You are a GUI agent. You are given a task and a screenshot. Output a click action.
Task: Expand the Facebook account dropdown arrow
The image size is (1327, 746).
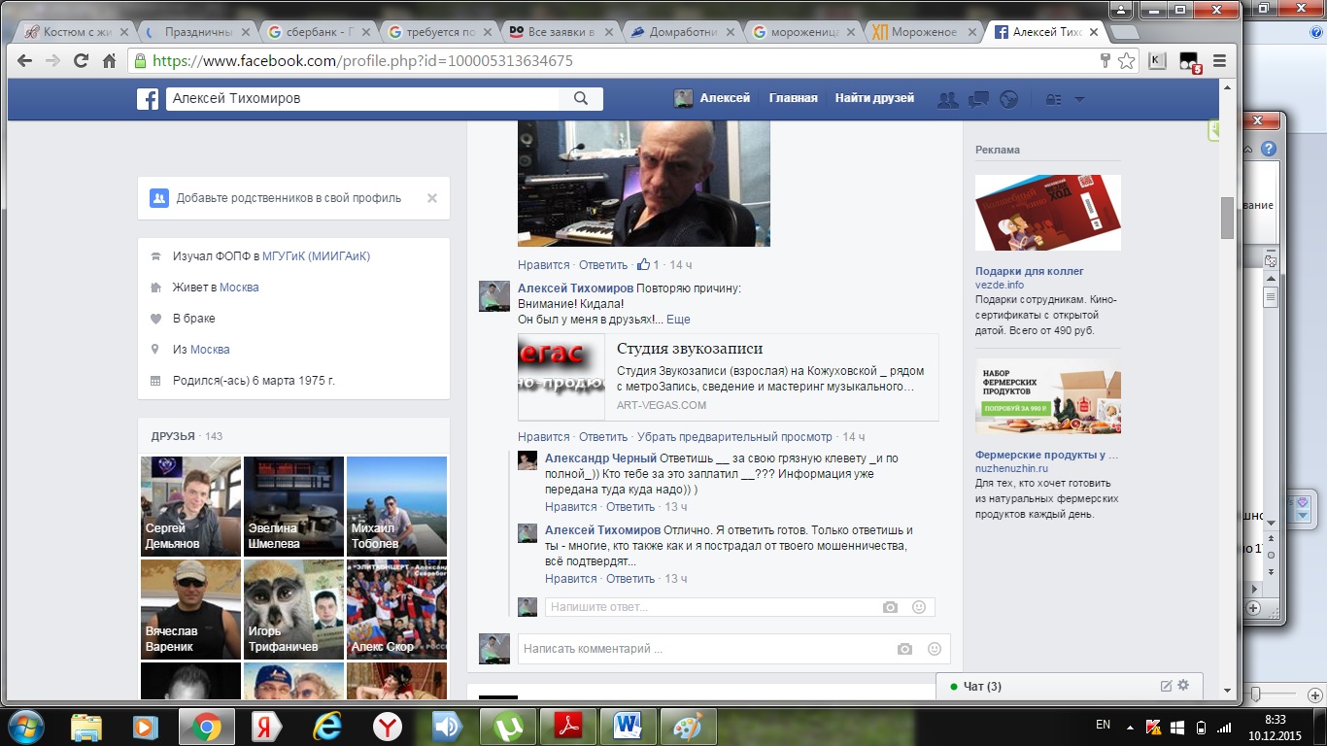tap(1079, 99)
